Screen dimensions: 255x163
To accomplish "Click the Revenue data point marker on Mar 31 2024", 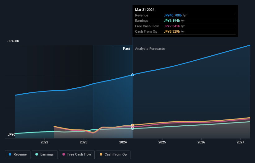I will point(133,75).
